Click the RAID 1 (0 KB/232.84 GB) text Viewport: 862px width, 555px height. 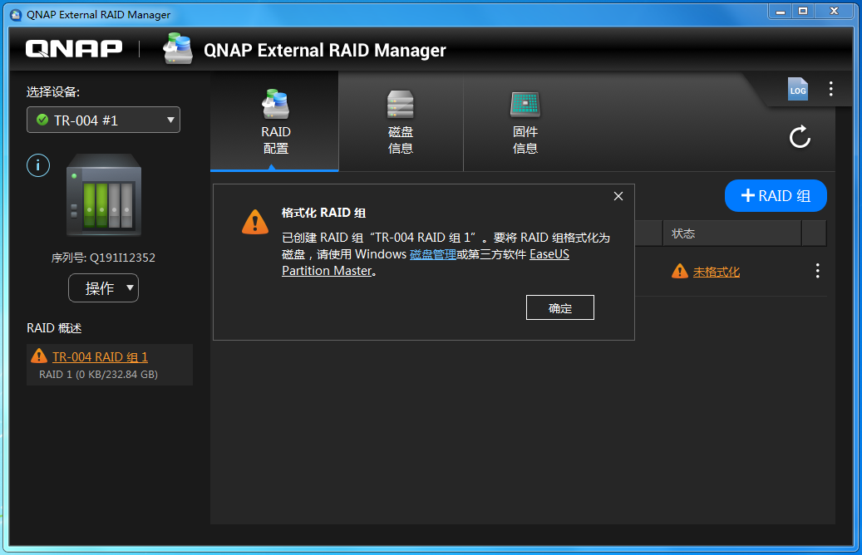(x=98, y=374)
